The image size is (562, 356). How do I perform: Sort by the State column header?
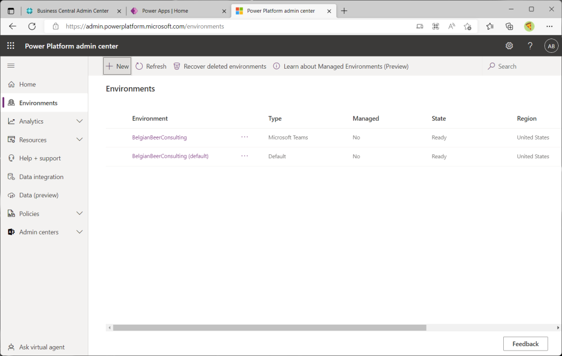point(439,119)
